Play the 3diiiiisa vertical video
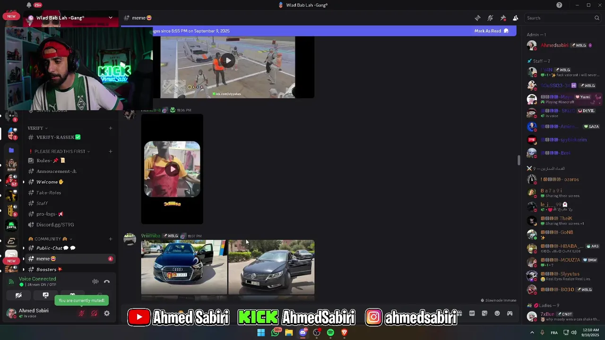This screenshot has height=340, width=605. pos(172,169)
